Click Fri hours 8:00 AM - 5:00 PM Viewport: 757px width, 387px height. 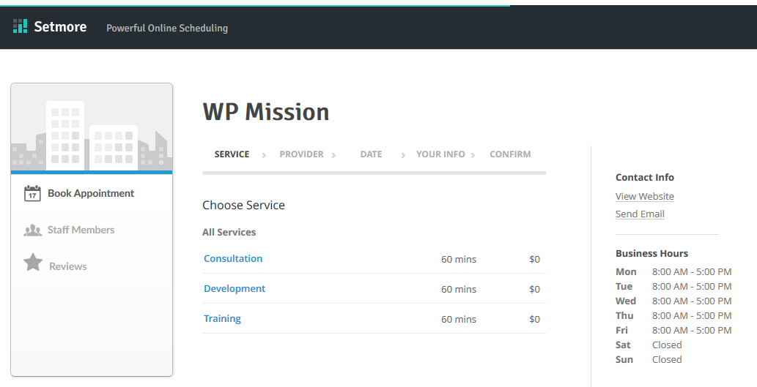(692, 330)
